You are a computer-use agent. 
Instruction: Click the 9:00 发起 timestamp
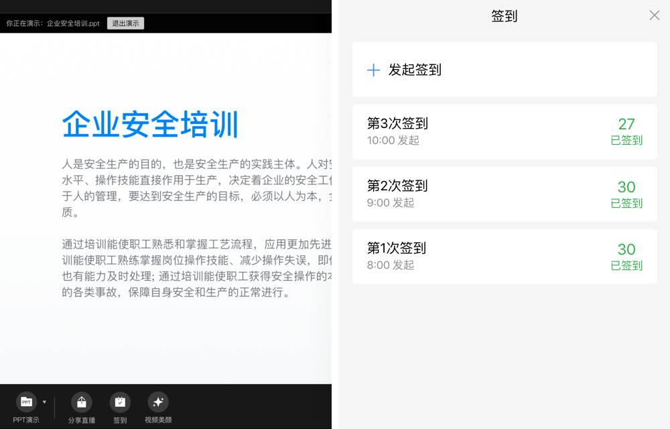(391, 202)
